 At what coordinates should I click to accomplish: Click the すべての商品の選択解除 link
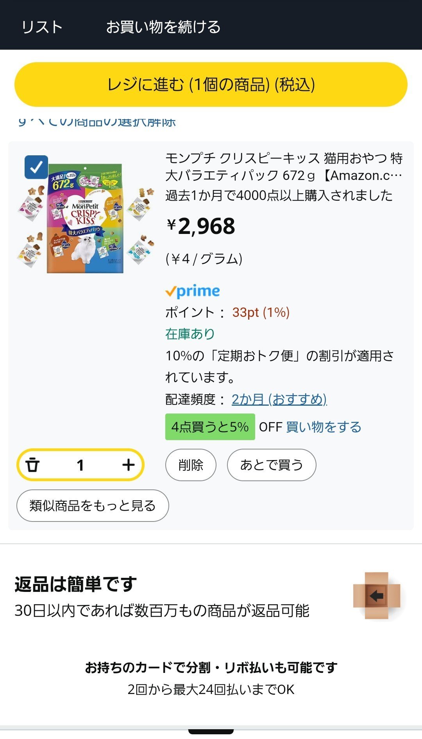[97, 122]
